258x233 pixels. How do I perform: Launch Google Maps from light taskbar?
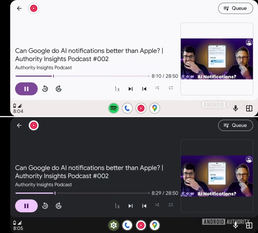[x=155, y=108]
